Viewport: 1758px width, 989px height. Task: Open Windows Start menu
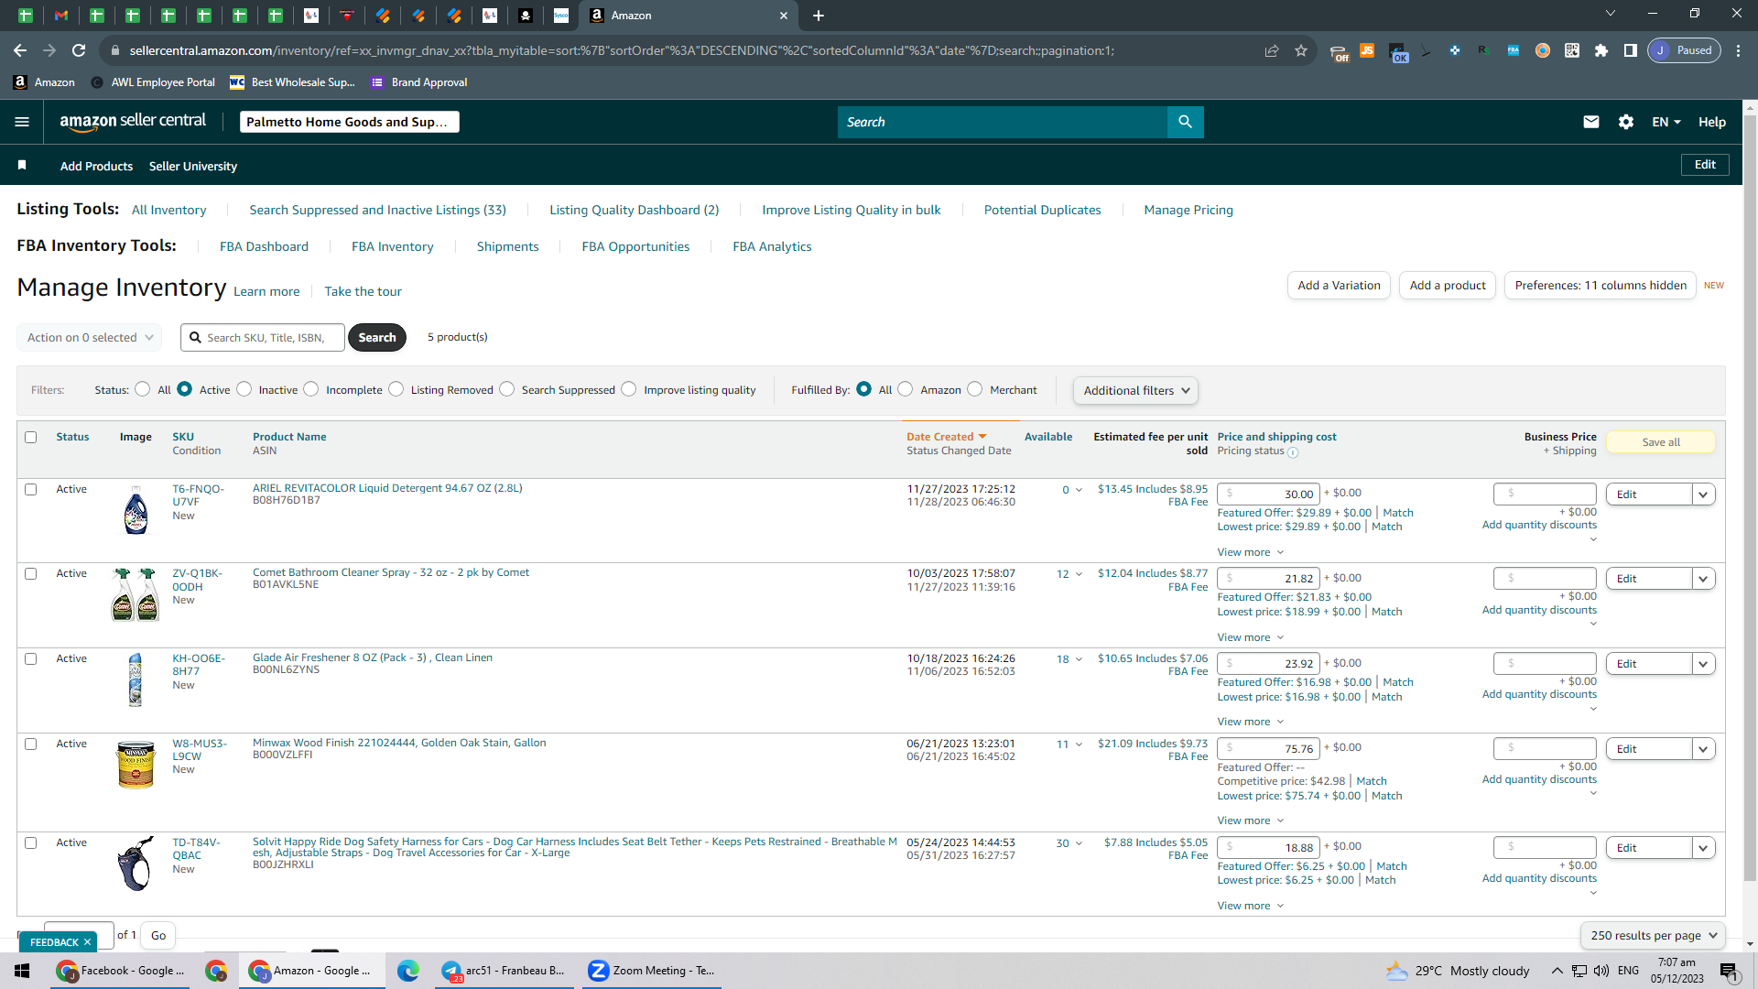22,971
